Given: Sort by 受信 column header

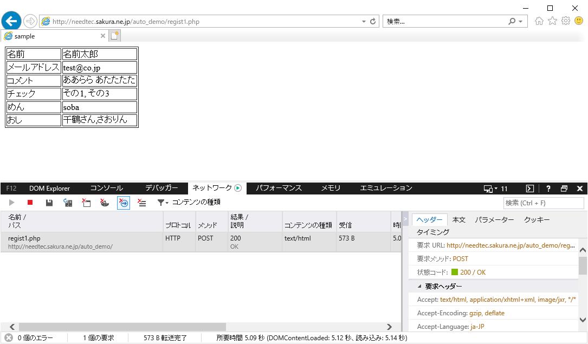Looking at the screenshot, I should (x=364, y=222).
